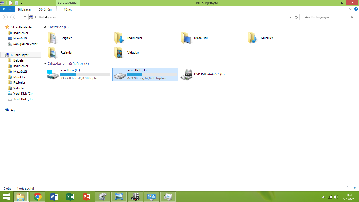Go back with the Back arrow
Viewport: 359px width, 202px height.
coord(5,17)
